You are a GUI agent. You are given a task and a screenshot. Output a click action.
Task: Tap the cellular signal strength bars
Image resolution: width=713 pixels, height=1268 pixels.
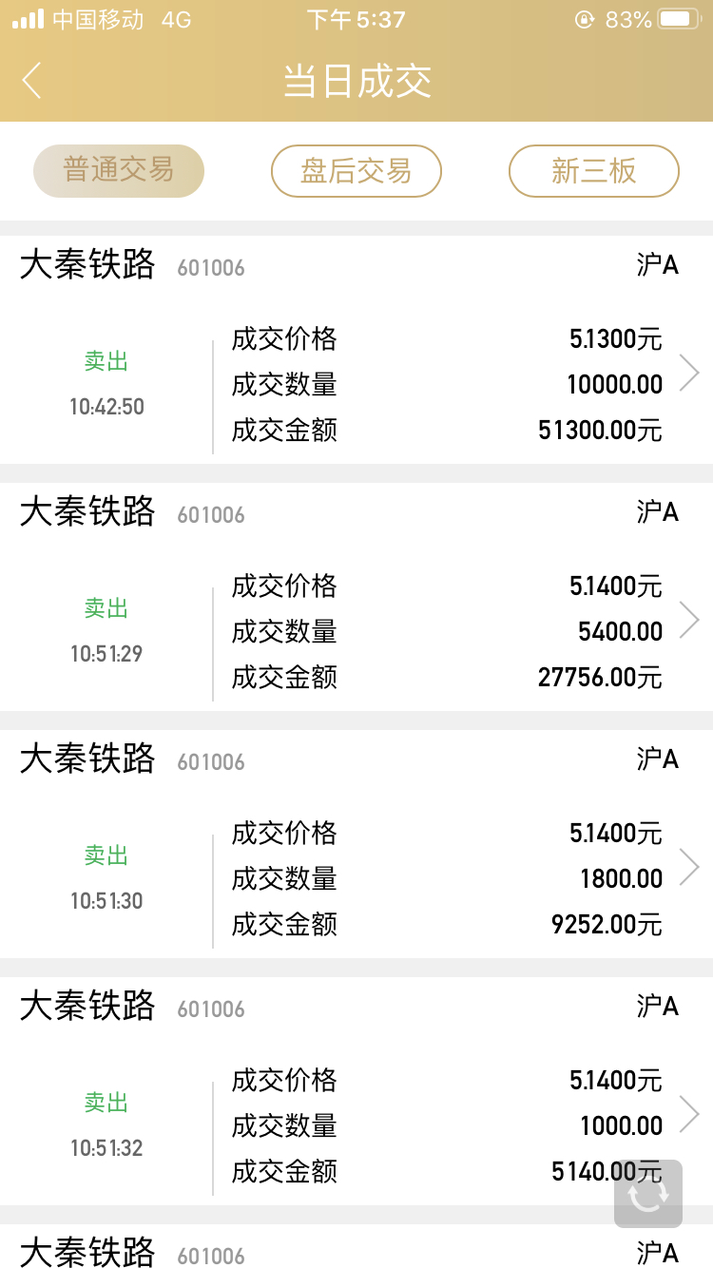click(28, 19)
